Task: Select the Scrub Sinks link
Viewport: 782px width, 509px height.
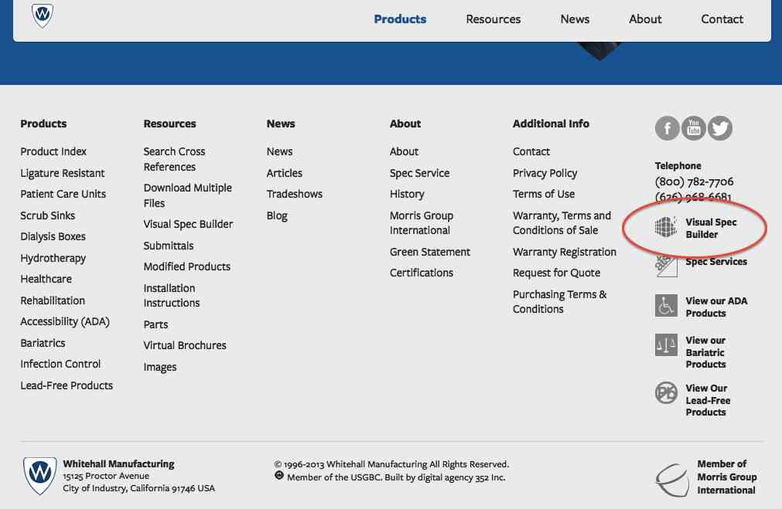Action: coord(47,215)
